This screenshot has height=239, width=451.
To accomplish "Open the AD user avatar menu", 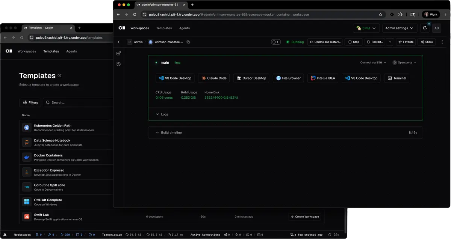I will 436,28.
